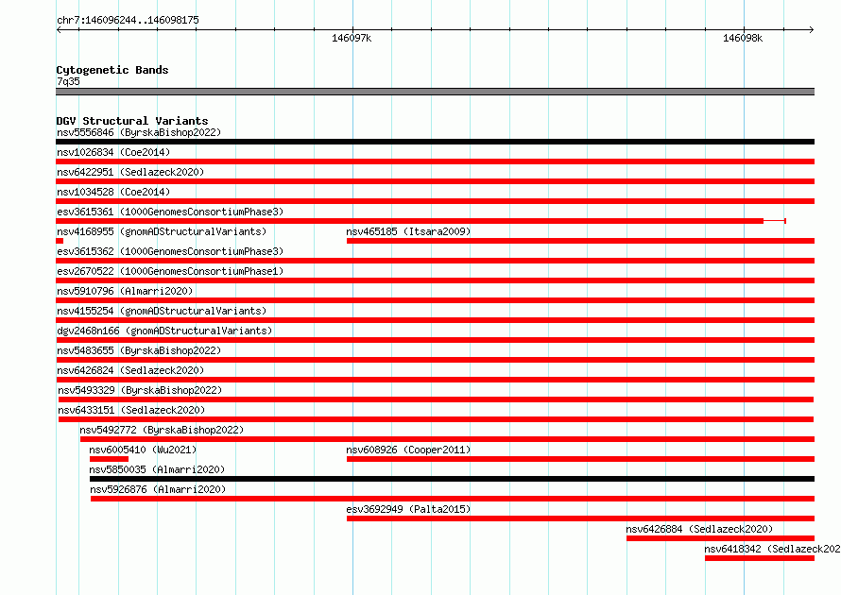The width and height of the screenshot is (841, 595).
Task: Click the chr7:146096244..146098175 position label
Action: pos(128,20)
